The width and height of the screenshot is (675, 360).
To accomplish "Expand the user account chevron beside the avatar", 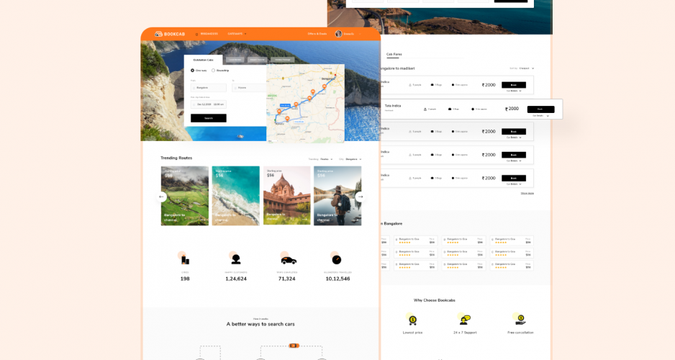I will [360, 34].
